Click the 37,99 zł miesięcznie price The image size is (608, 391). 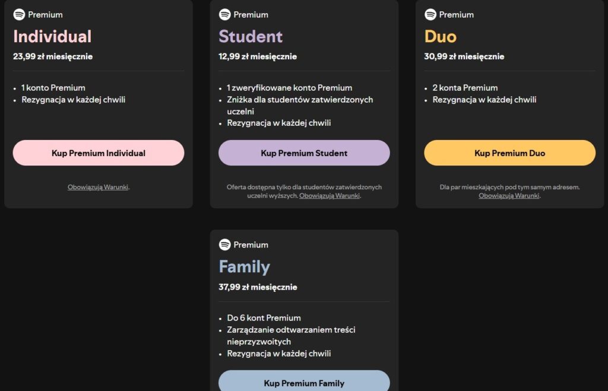click(258, 287)
